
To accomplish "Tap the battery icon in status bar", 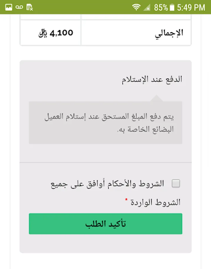I will point(172,7).
